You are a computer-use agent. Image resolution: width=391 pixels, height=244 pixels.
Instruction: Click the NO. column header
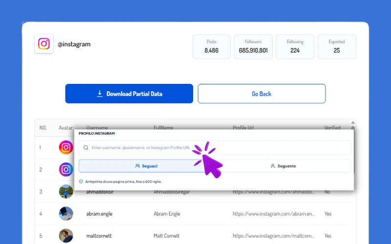[43, 128]
